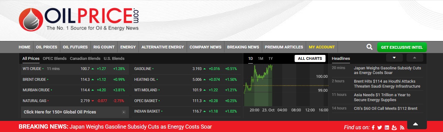
Task: Click the OilPrice.com logo
Action: [79, 20]
